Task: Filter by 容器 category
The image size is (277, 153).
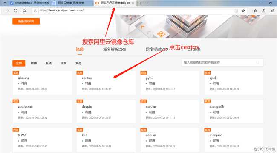Action: pyautogui.click(x=34, y=63)
